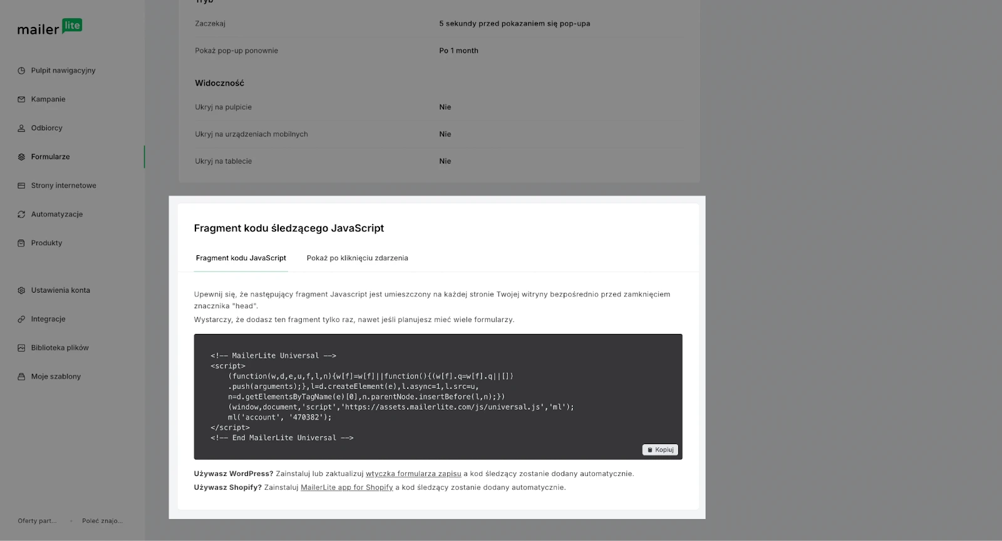Click the Moje szablony lock icon

(21, 377)
